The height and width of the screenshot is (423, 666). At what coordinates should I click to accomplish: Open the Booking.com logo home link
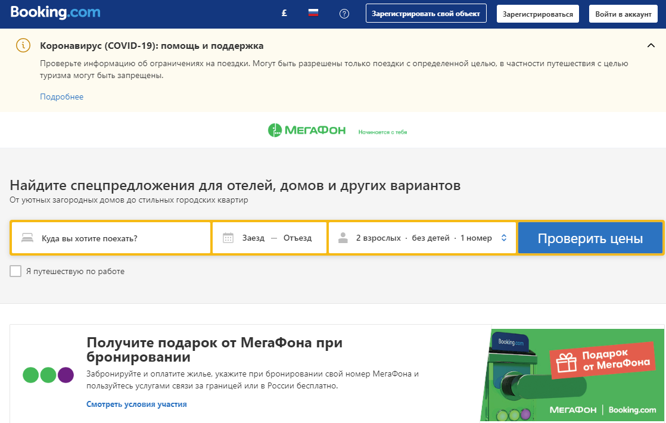(55, 13)
